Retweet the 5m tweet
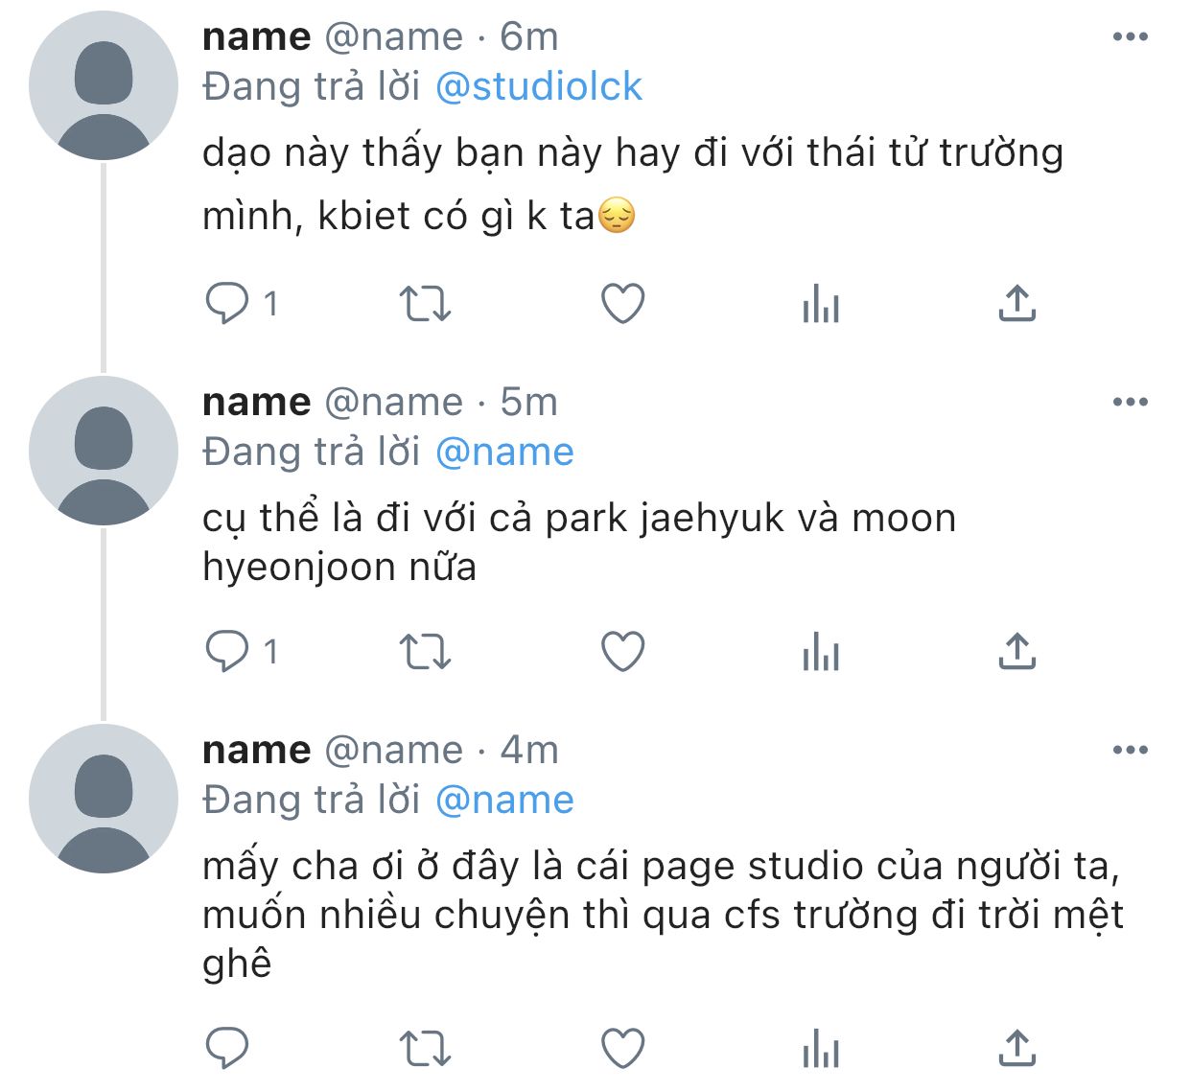The height and width of the screenshot is (1092, 1191). [425, 652]
